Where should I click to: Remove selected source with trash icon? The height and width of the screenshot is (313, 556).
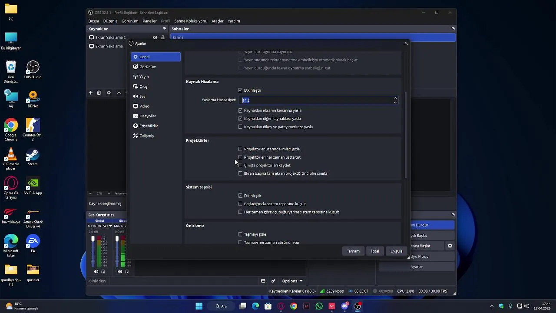click(99, 93)
